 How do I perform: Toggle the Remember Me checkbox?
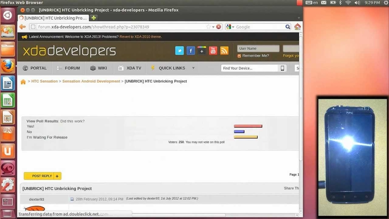pyautogui.click(x=239, y=56)
